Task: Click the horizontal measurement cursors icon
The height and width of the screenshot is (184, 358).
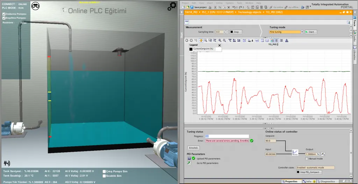Action: (x=267, y=41)
